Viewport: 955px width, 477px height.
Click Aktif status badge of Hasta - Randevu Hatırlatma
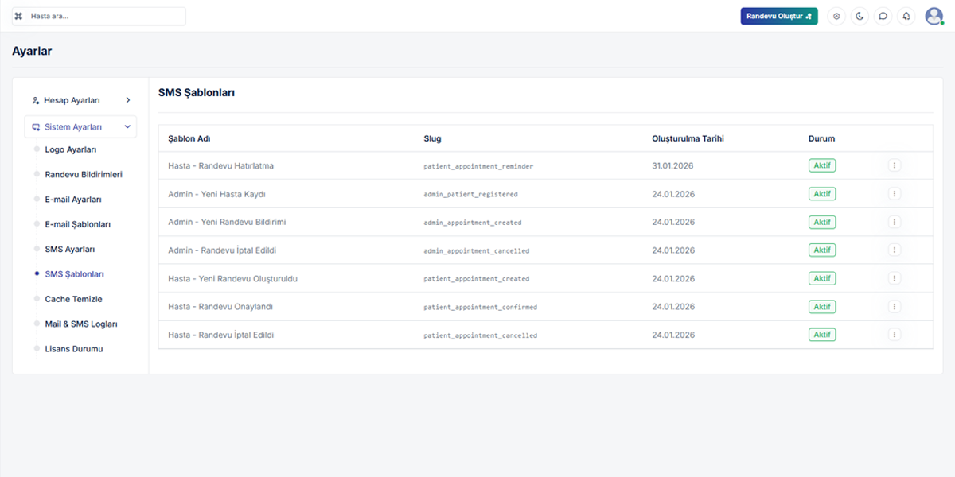pos(821,165)
